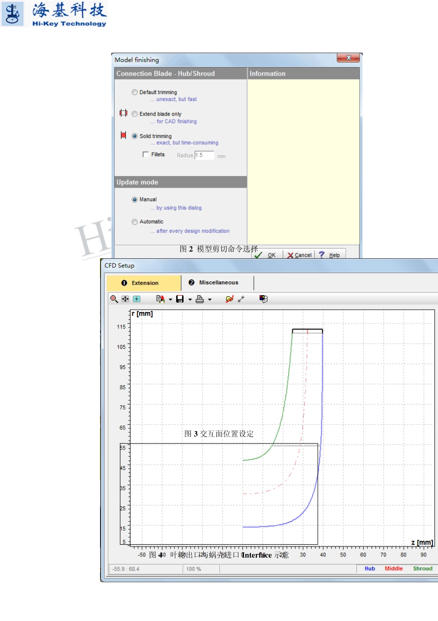
Task: Click the measure distance arrow icon
Action: coord(241,299)
